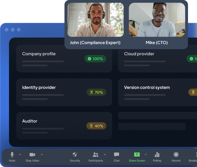
Task: Open the Participants people icon
Action: click(x=95, y=155)
